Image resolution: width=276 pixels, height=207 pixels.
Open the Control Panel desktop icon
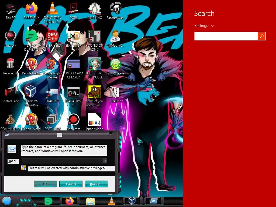pos(11,94)
